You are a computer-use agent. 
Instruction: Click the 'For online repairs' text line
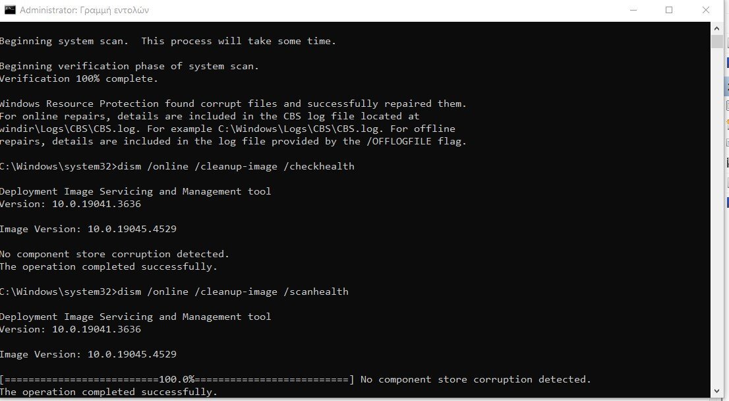click(x=210, y=116)
